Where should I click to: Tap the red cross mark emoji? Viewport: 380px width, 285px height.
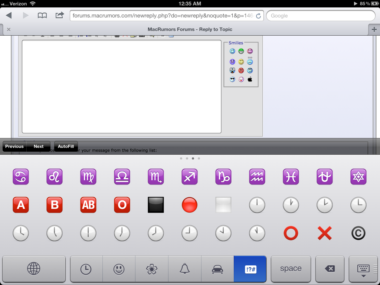[x=325, y=233]
